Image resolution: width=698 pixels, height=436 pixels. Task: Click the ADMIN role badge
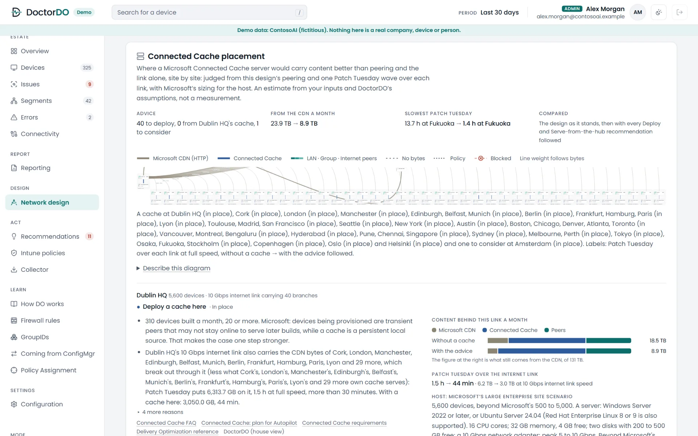[x=572, y=9]
